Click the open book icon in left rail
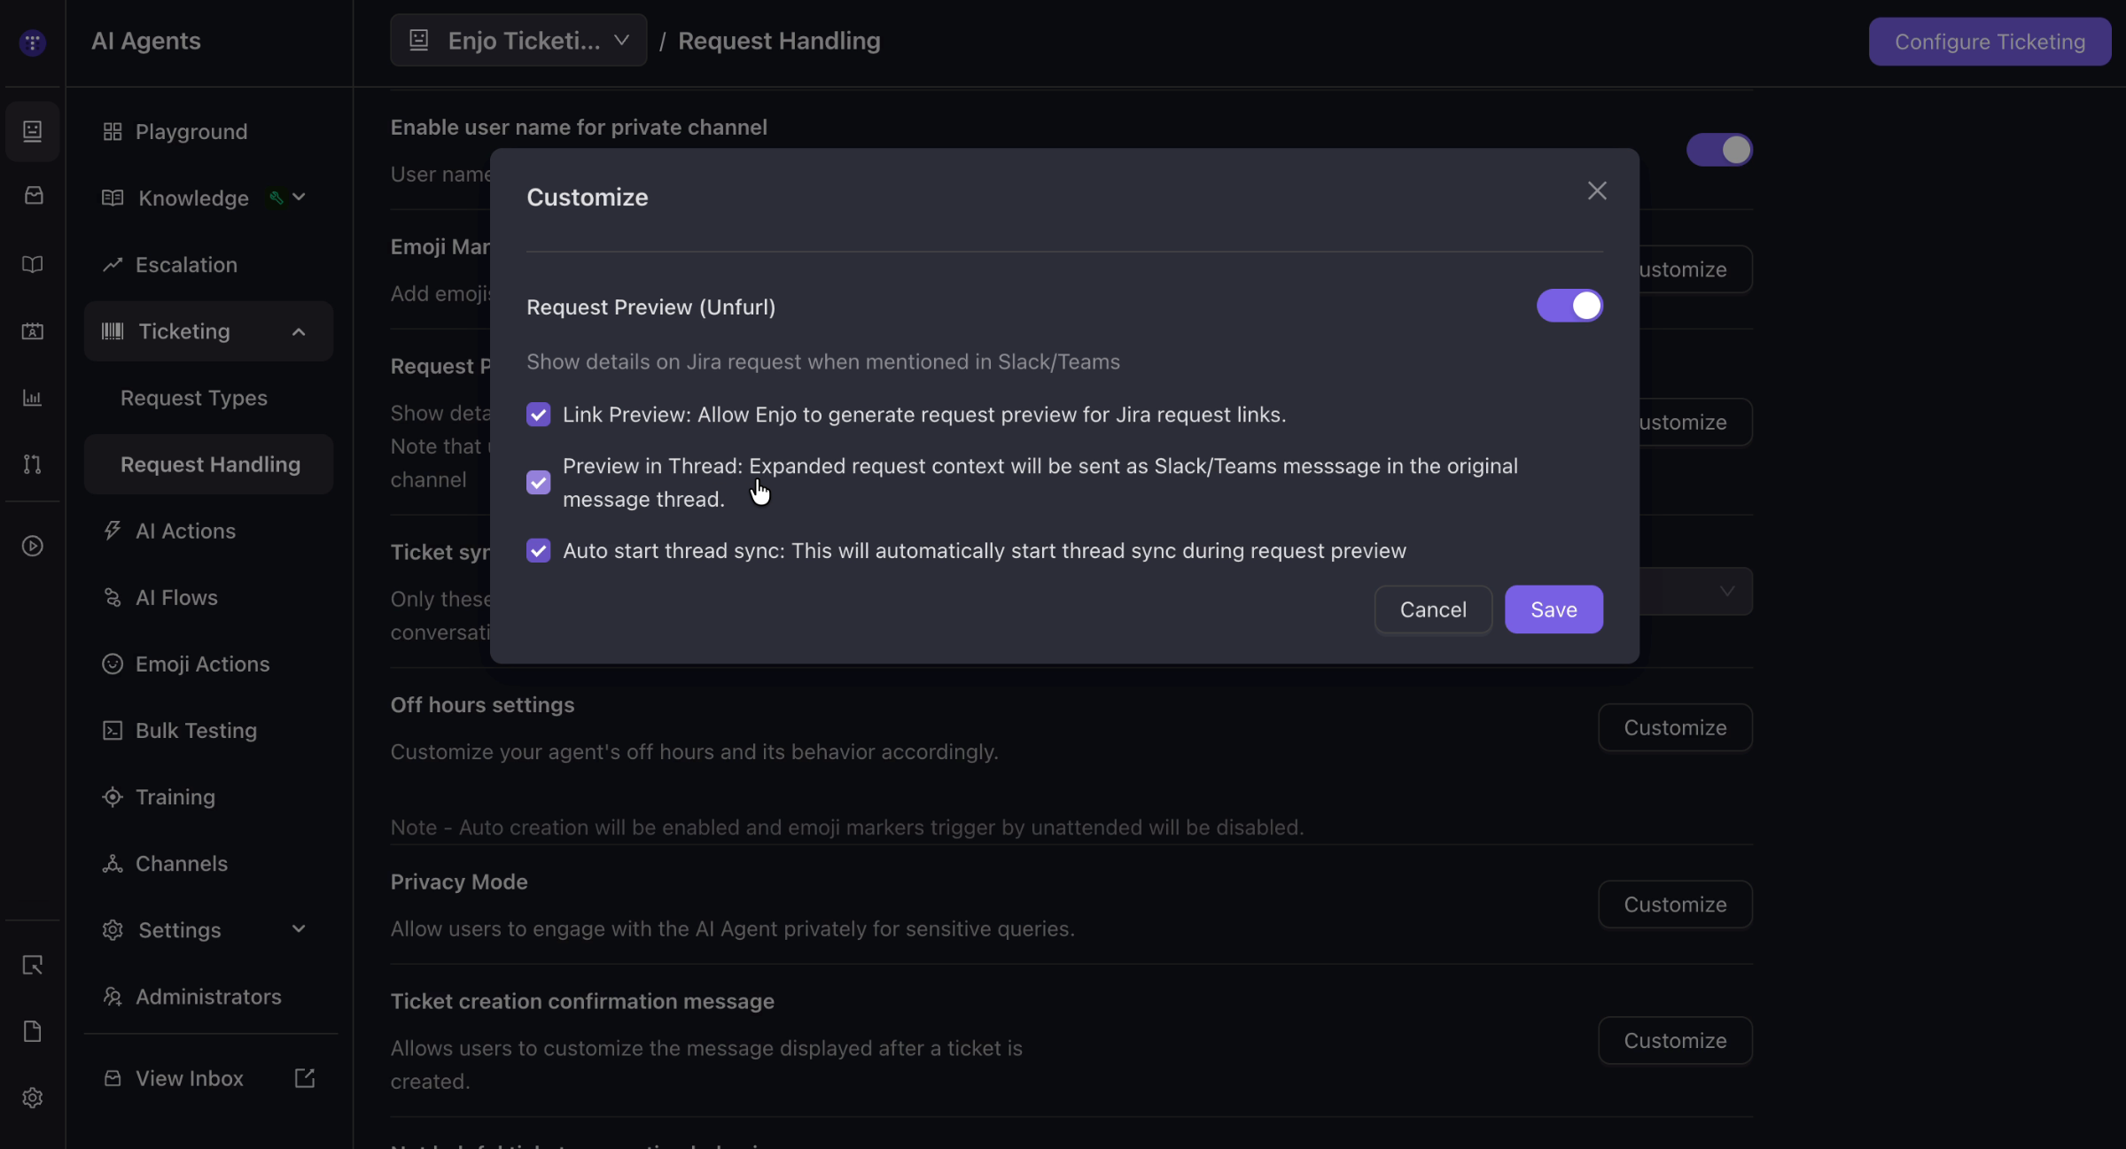 (33, 264)
